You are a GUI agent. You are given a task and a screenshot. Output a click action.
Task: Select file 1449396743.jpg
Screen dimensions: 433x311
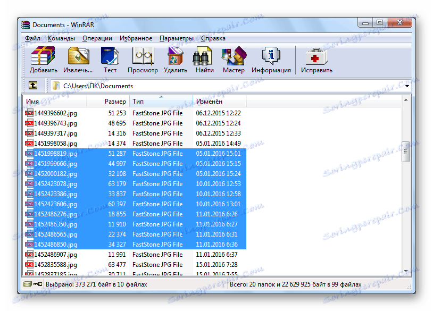pos(55,123)
